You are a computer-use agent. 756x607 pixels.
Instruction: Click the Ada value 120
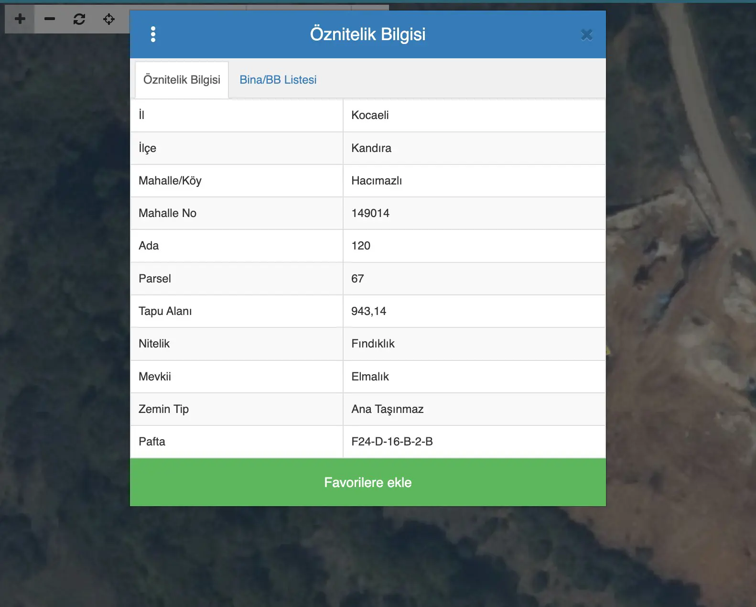[474, 246]
